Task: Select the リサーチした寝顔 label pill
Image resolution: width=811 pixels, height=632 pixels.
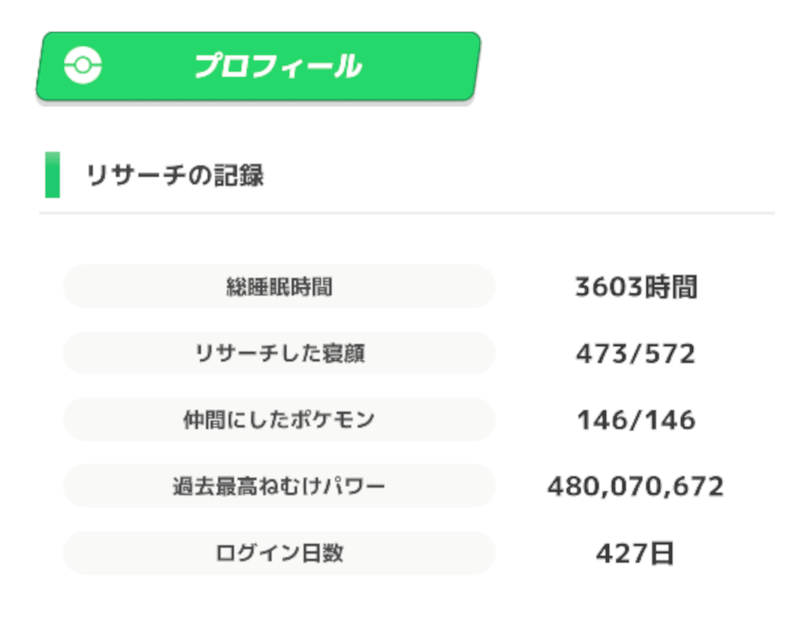Action: pos(279,354)
